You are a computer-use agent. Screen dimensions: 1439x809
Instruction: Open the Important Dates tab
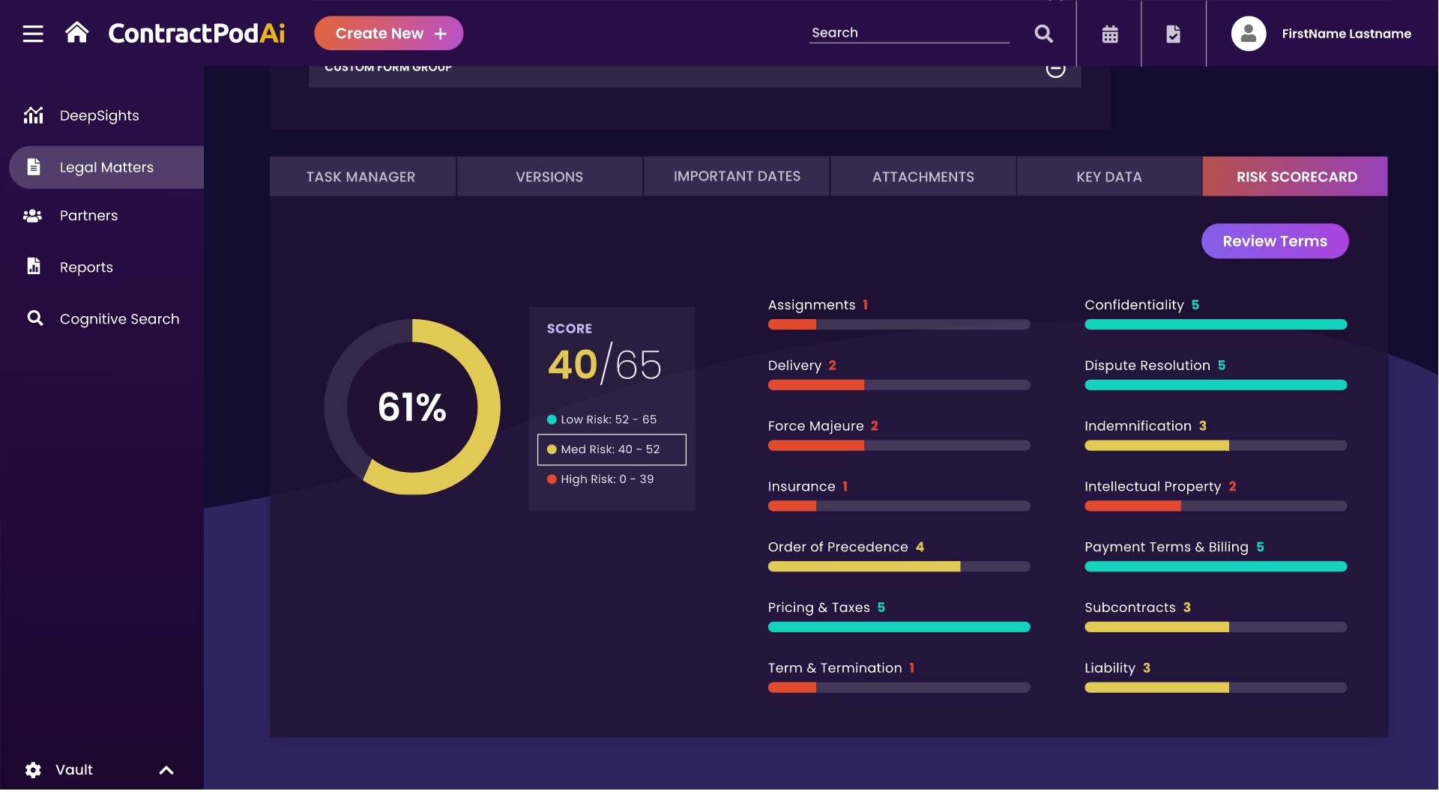(737, 177)
